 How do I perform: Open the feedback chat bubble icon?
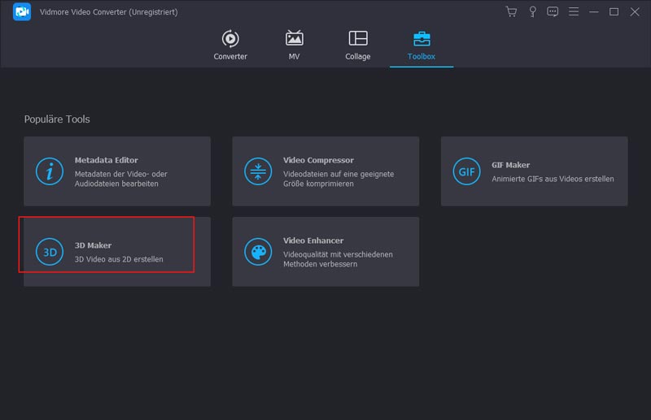[553, 11]
